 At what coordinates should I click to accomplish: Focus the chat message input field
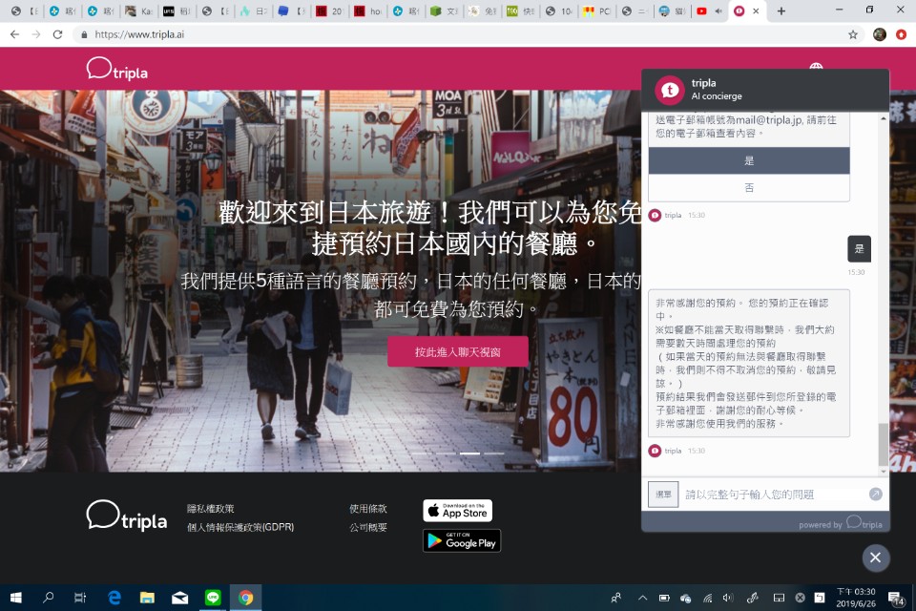coord(774,495)
